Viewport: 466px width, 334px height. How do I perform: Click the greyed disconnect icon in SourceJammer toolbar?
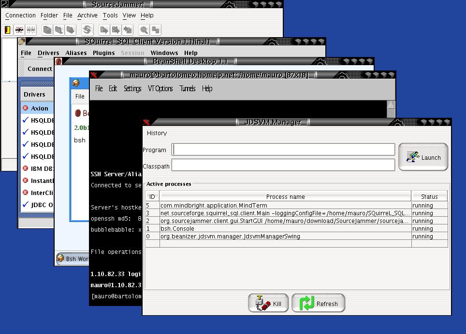click(x=31, y=29)
